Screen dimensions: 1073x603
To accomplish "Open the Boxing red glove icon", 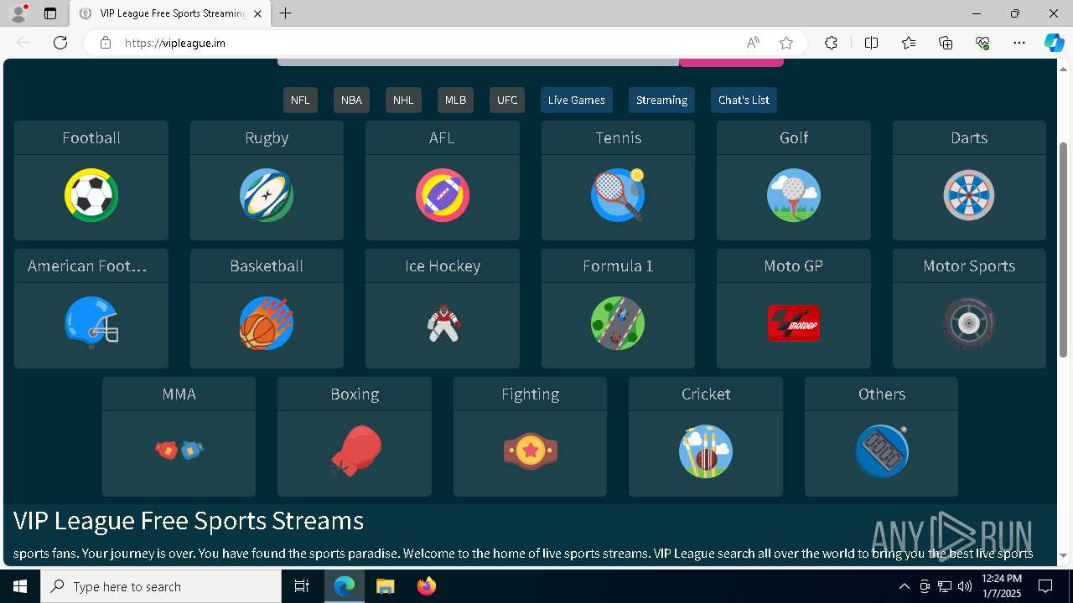I will [355, 451].
